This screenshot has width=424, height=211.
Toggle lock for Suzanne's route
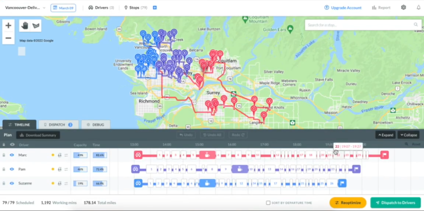4,183
